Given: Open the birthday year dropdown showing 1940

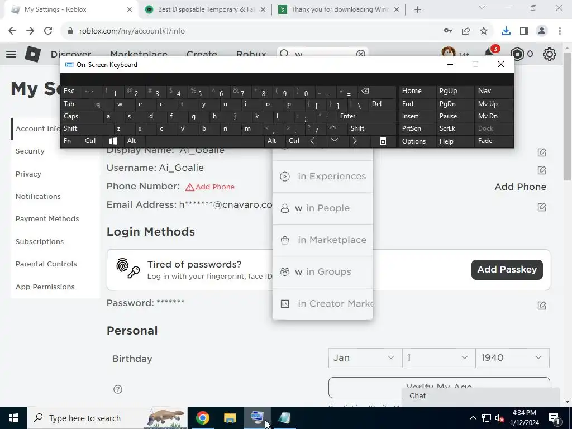Looking at the screenshot, I should [x=512, y=358].
